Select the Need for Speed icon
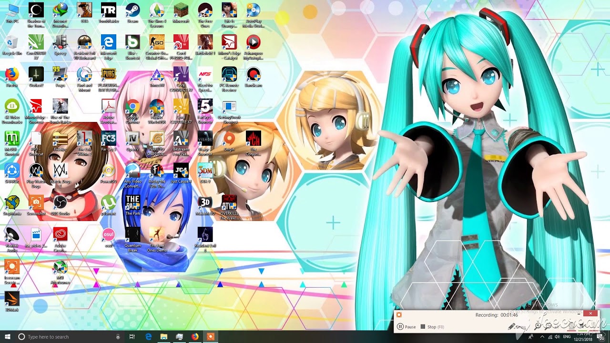Image resolution: width=610 pixels, height=343 pixels. tap(205, 79)
